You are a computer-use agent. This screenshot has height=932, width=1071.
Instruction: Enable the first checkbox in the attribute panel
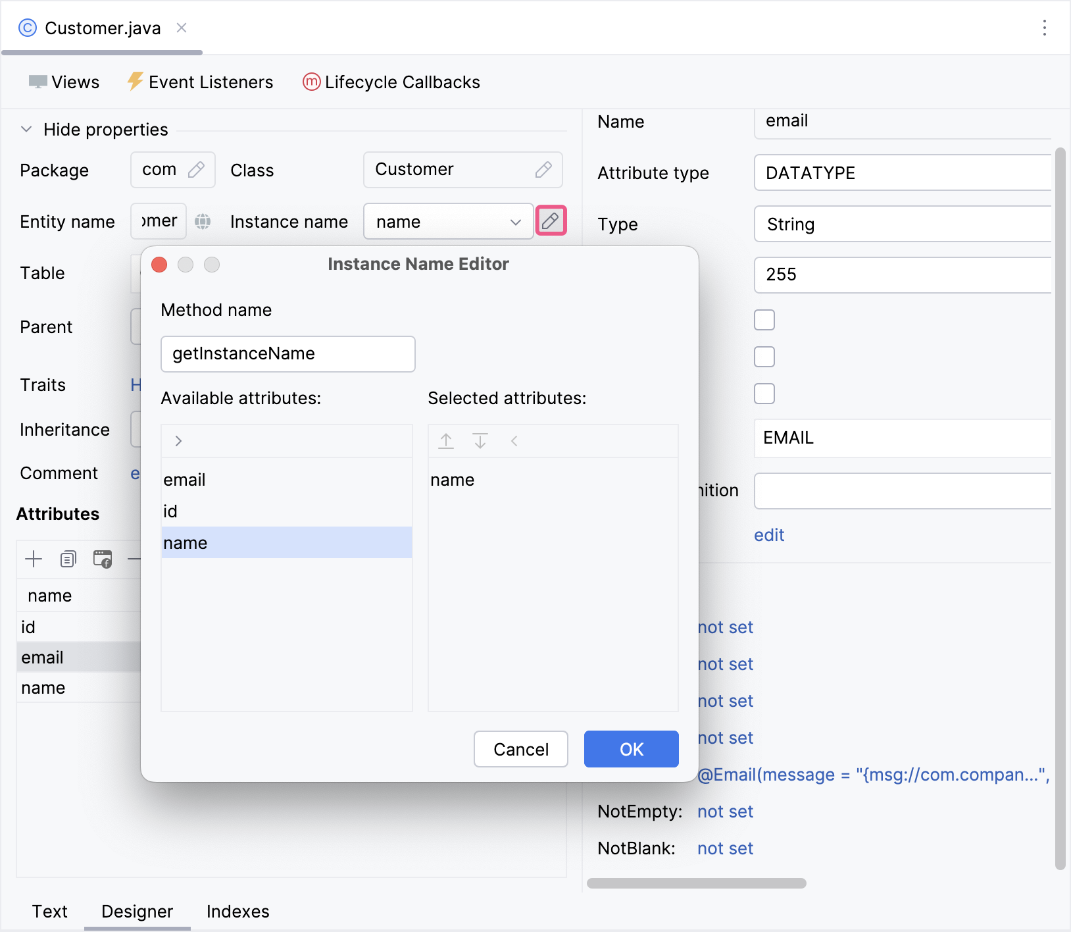pyautogui.click(x=764, y=320)
